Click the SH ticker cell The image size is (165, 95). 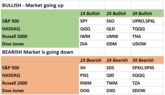92,68
